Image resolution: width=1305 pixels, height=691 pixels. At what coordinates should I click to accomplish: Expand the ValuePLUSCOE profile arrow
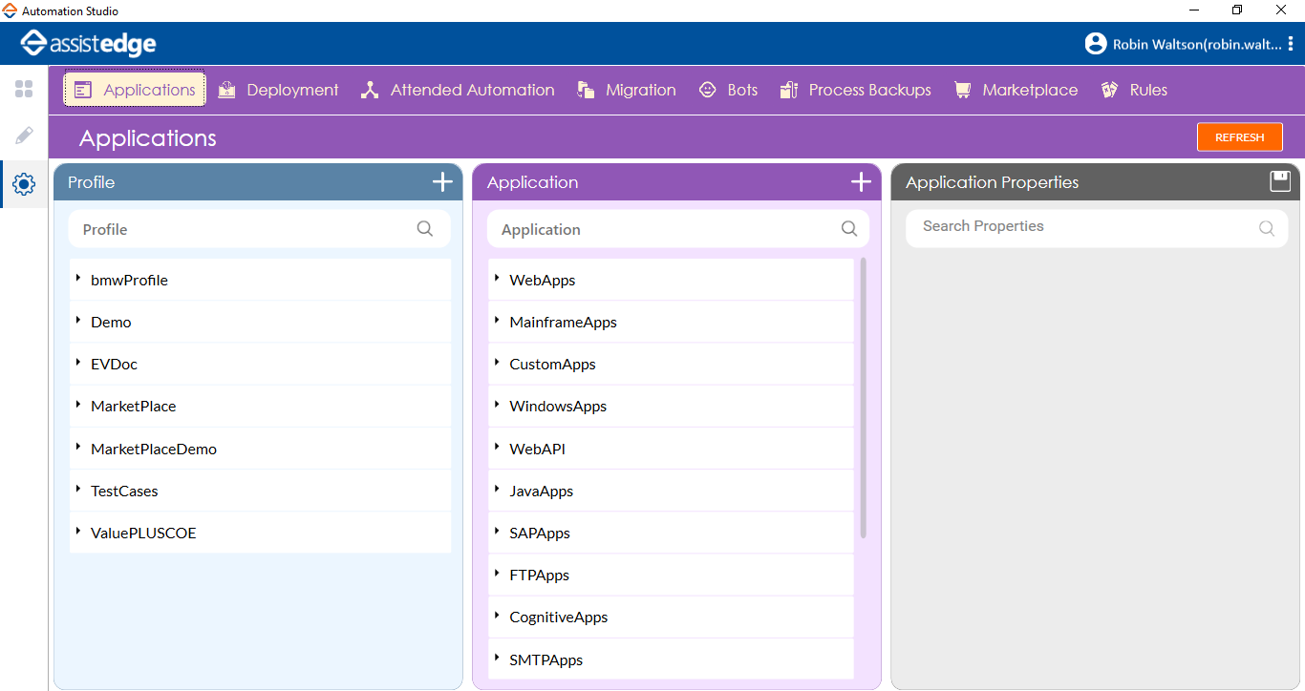click(77, 531)
